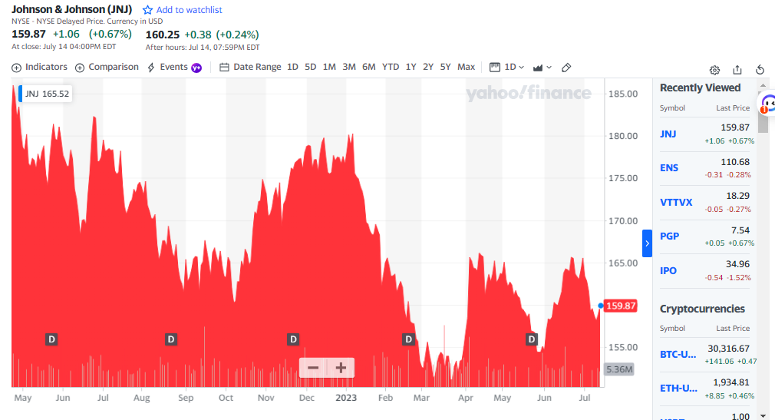
Task: Click the dividend D marker near late May 2023
Action: (x=531, y=339)
